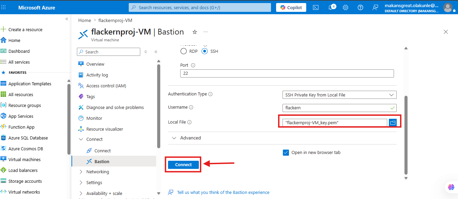Open Bastion experience feedback link
This screenshot has height=199, width=458.
click(x=223, y=192)
